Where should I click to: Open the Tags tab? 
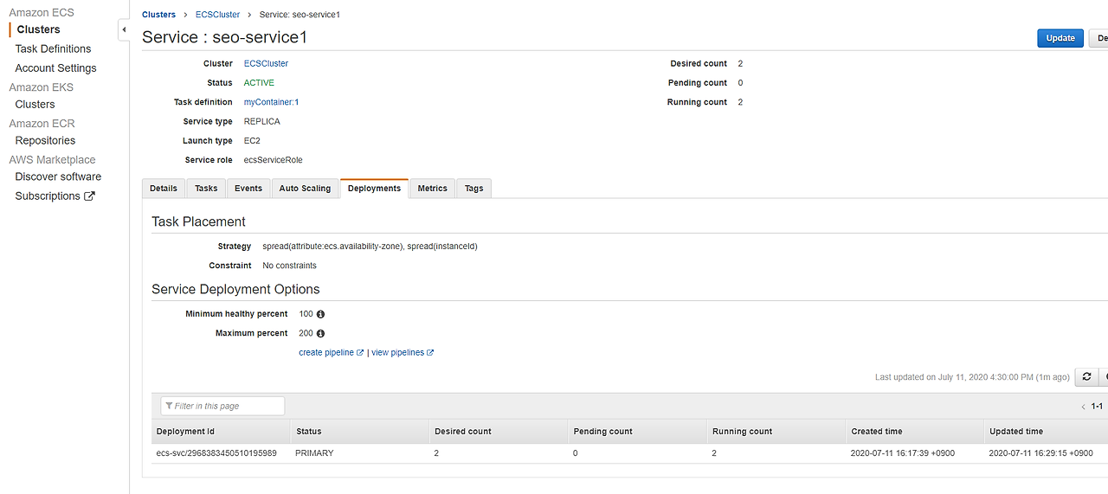[x=474, y=189]
